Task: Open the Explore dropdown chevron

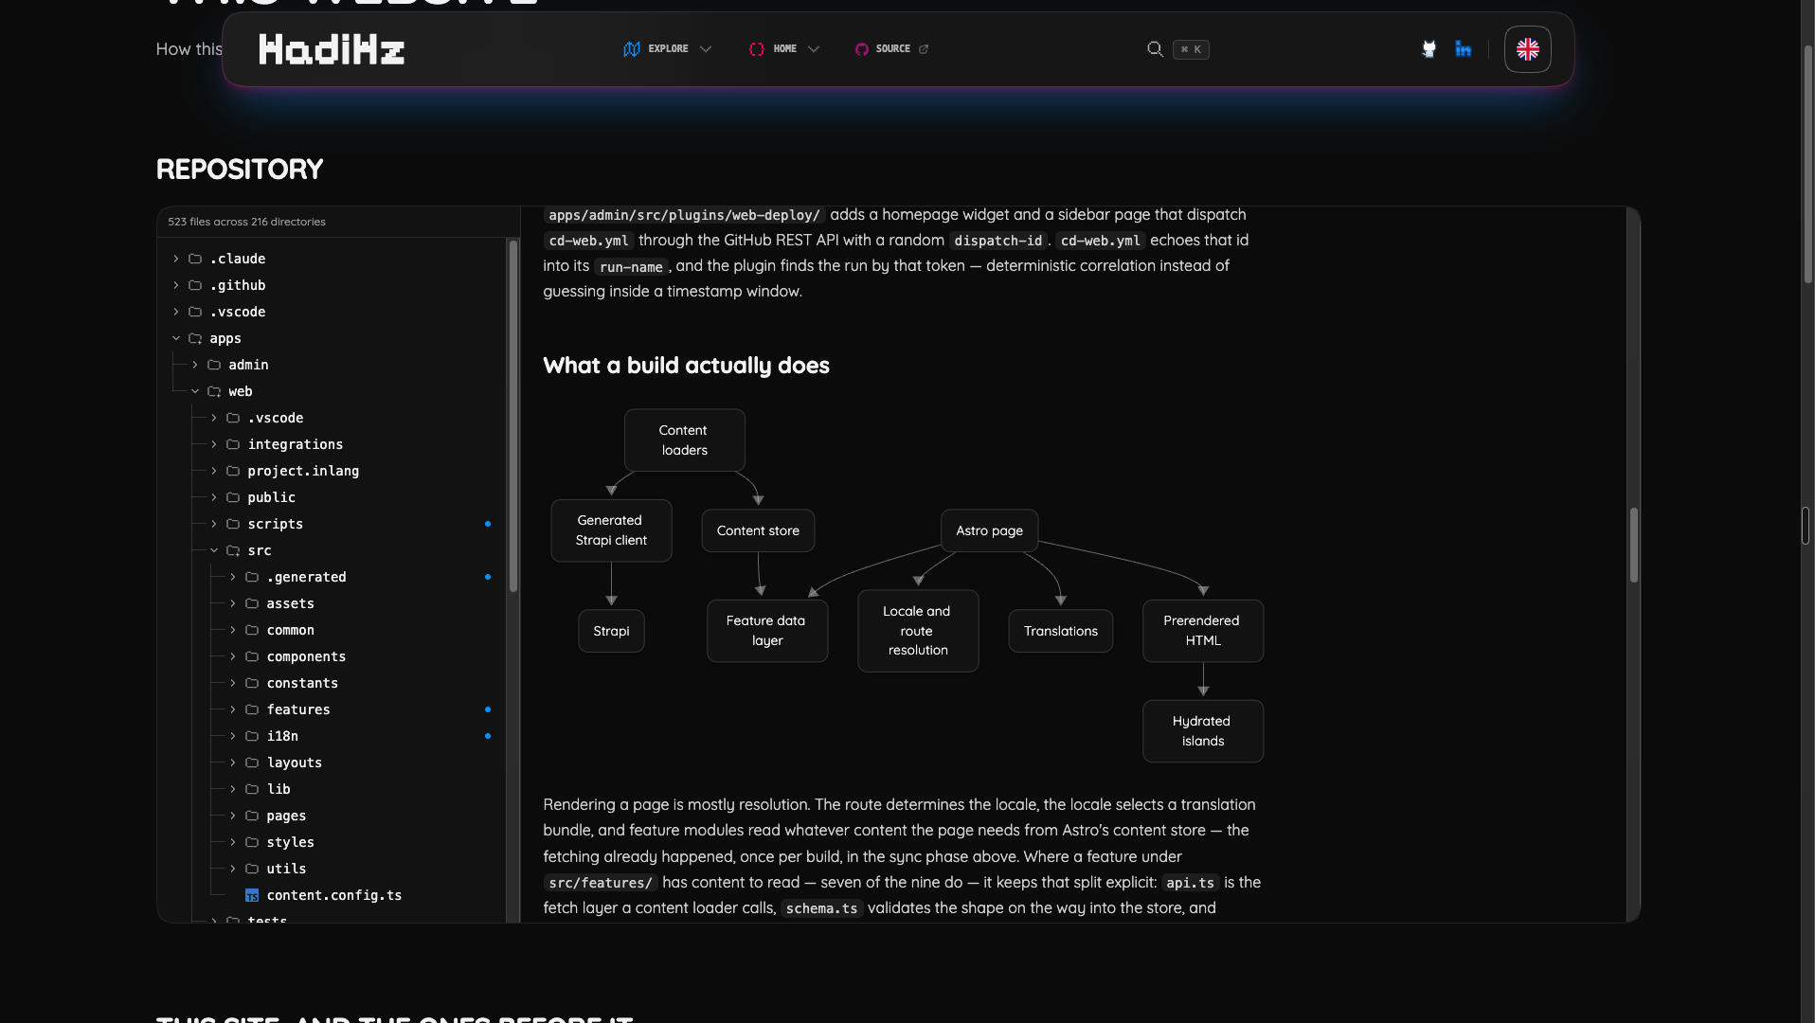Action: click(x=706, y=49)
